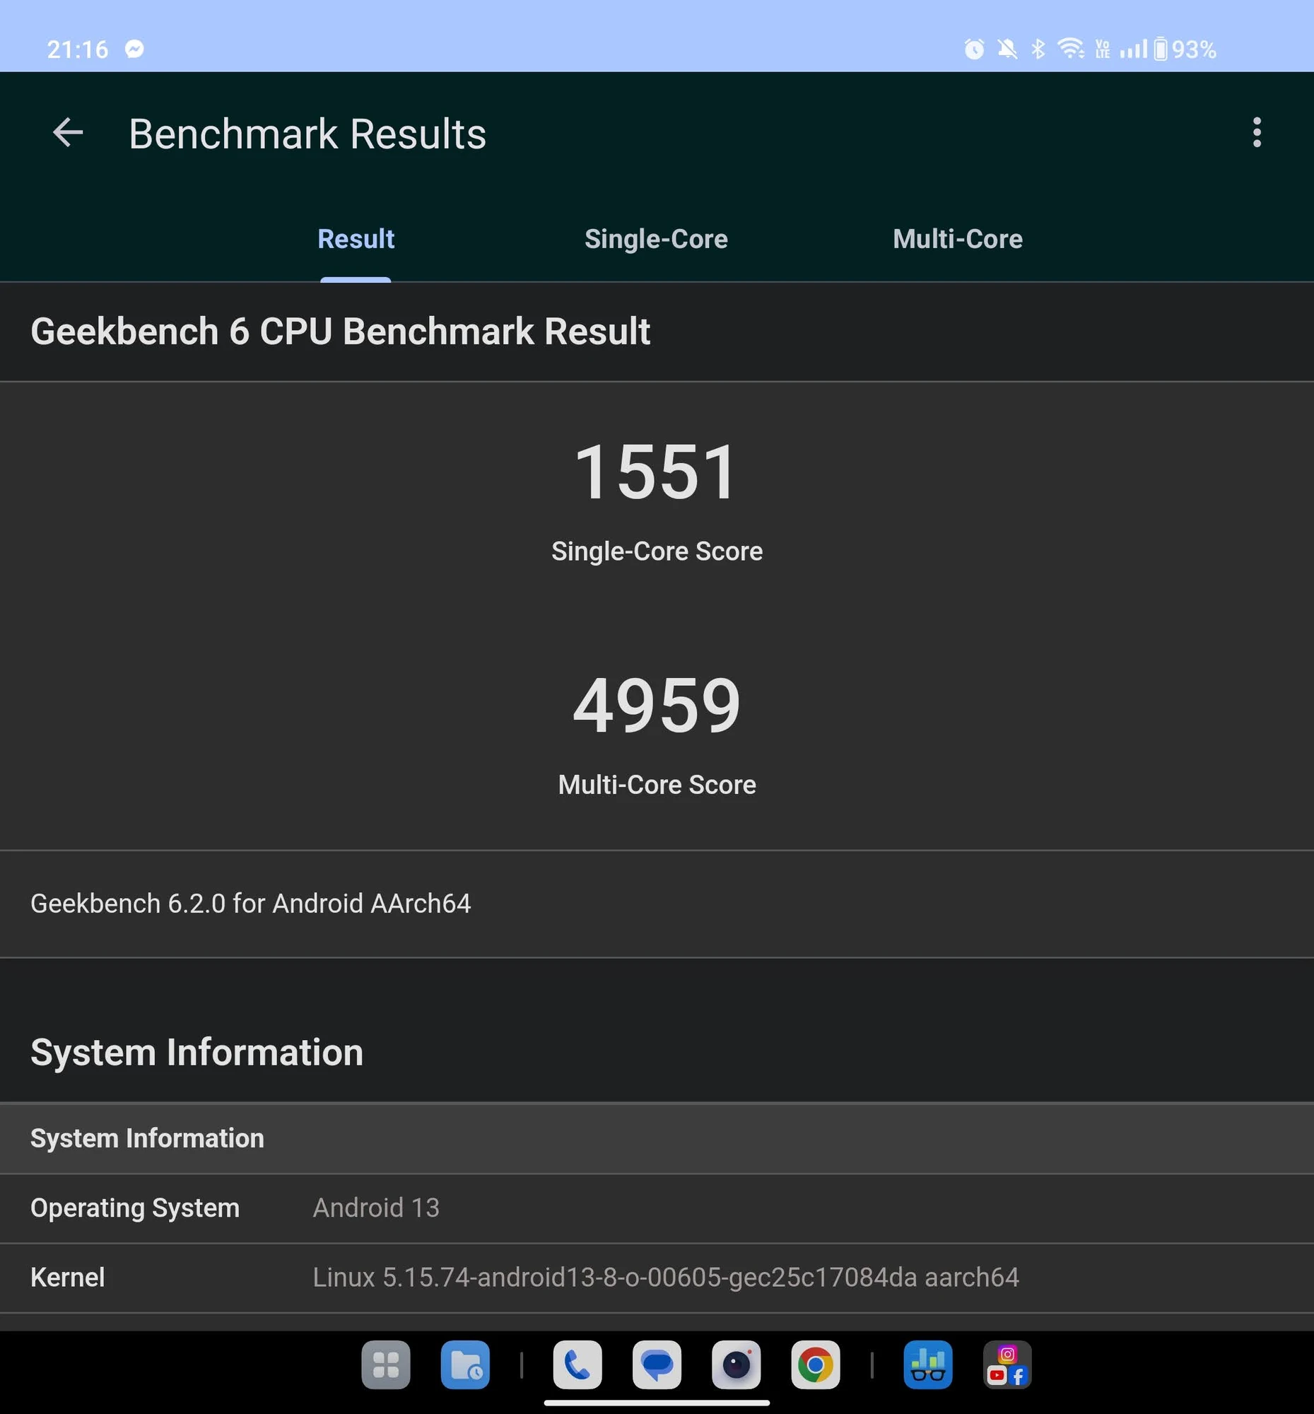Open Chrome browser in the taskbar
Image resolution: width=1314 pixels, height=1414 pixels.
(x=816, y=1365)
